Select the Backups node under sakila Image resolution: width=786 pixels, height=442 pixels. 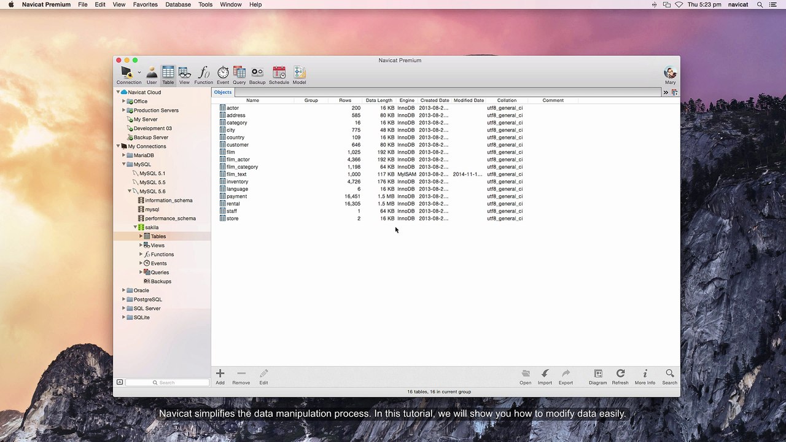tap(162, 281)
